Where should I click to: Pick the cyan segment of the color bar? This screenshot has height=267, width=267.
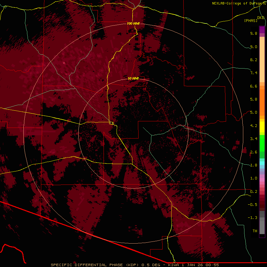pyautogui.click(x=262, y=163)
